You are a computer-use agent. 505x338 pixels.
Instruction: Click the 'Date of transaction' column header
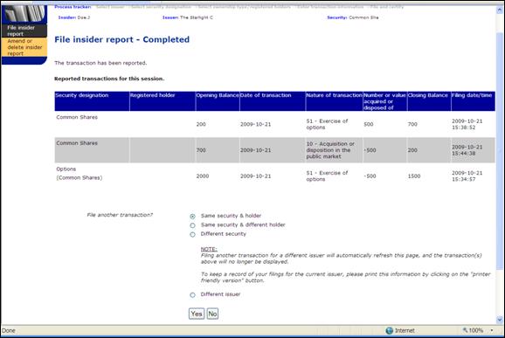pos(273,101)
